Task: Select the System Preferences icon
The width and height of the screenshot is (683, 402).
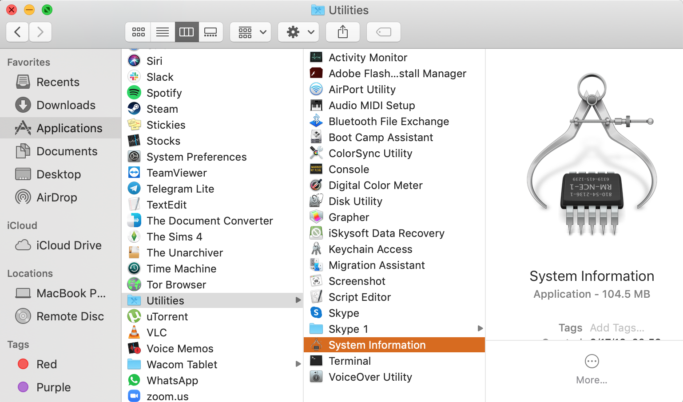Action: 134,156
